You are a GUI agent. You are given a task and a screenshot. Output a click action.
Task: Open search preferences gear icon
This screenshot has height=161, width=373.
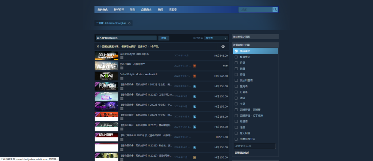coord(223,46)
